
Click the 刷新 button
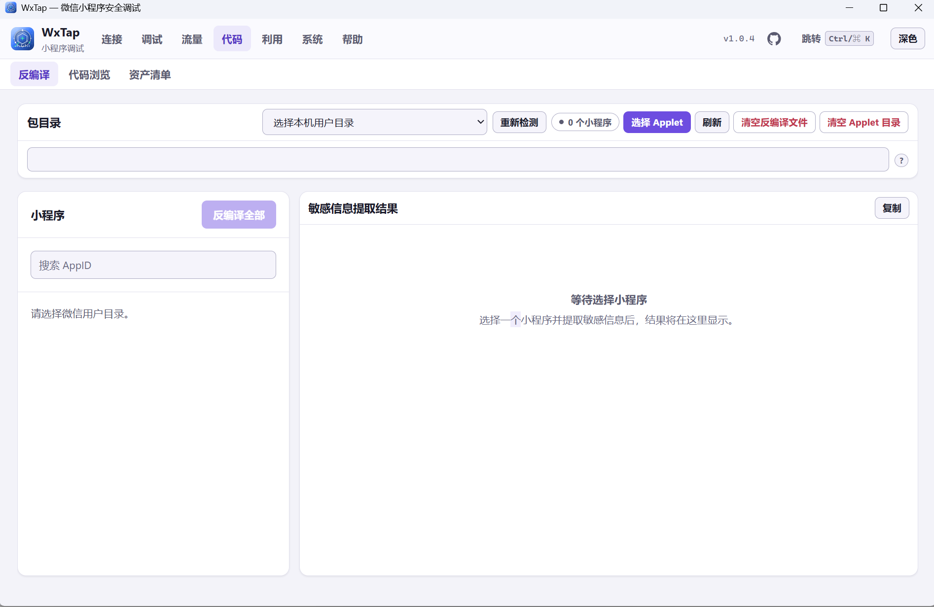point(712,122)
